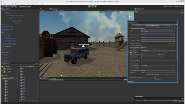The height and width of the screenshot is (104, 185).
Task: Open the Edit menu
Action: tap(5, 4)
